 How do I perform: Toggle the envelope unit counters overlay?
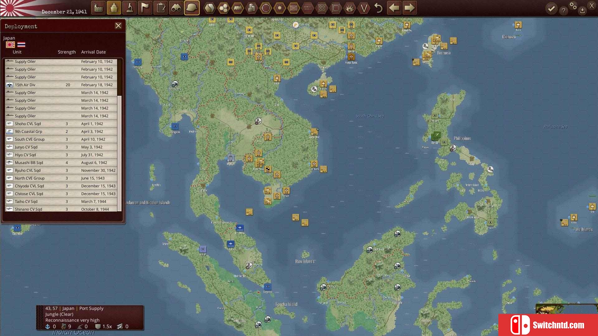tap(294, 8)
